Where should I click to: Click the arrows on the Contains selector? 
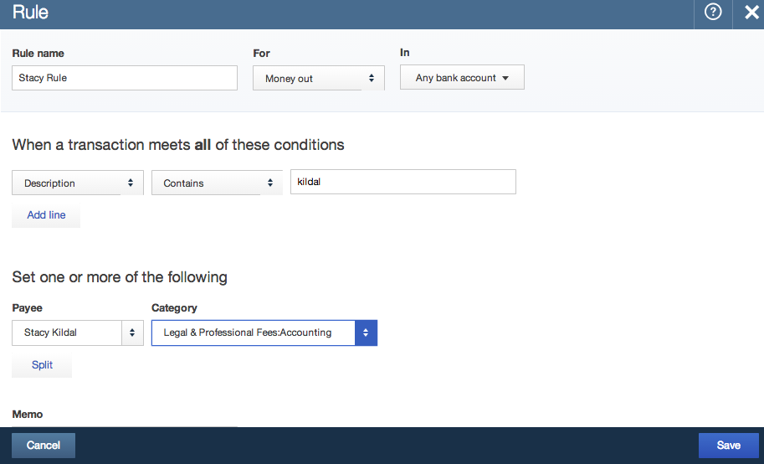click(270, 183)
